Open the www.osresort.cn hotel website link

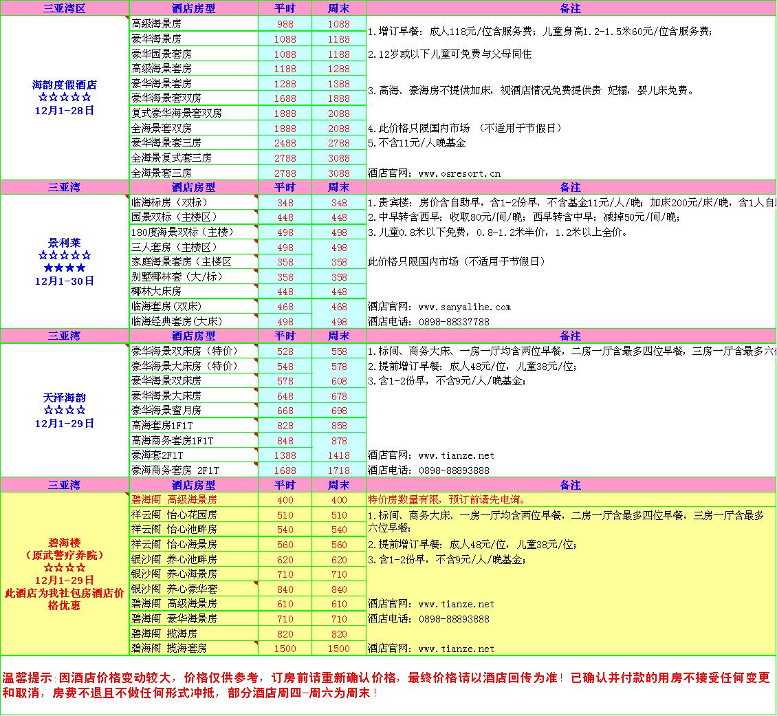coord(459,173)
